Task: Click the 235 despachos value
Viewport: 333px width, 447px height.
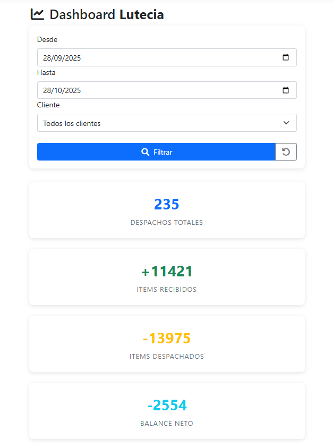Action: (167, 204)
